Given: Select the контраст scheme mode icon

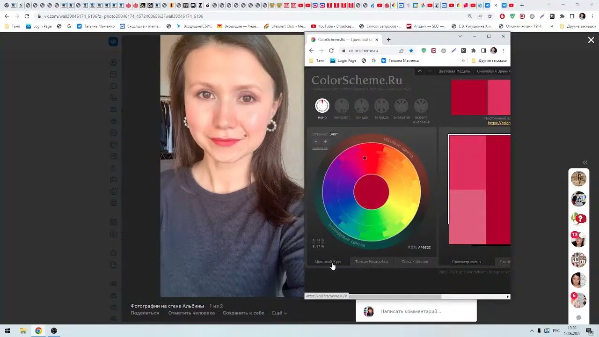Looking at the screenshot, I should pos(342,106).
